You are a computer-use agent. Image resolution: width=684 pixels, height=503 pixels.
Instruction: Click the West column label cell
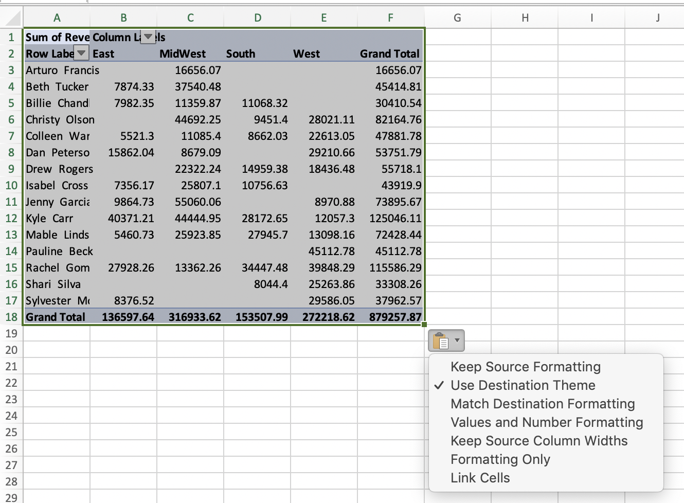pyautogui.click(x=324, y=53)
